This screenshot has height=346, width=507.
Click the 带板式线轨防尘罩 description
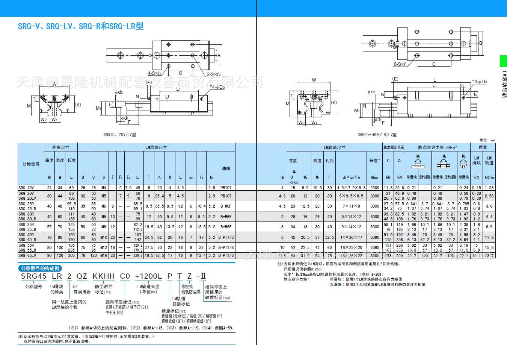click(x=191, y=289)
